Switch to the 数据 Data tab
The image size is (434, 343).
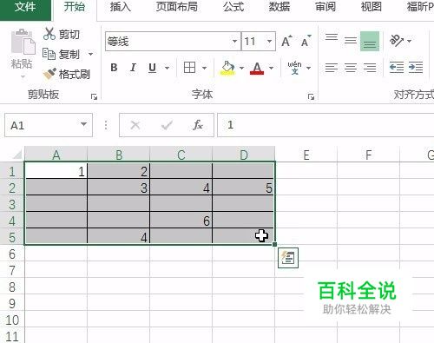click(x=279, y=7)
